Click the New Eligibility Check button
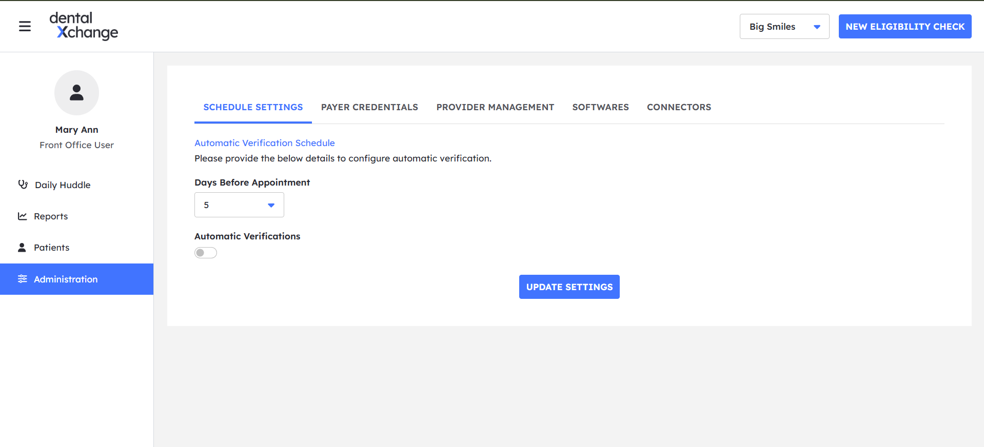This screenshot has width=984, height=447. tap(905, 26)
